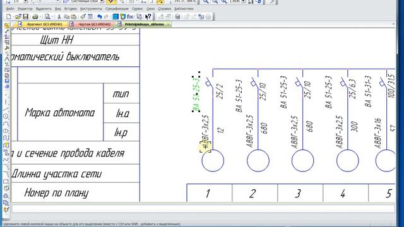Viewport: 404px width, 227px height.
Task: Redo action grey arrow
Action: click(106, 17)
